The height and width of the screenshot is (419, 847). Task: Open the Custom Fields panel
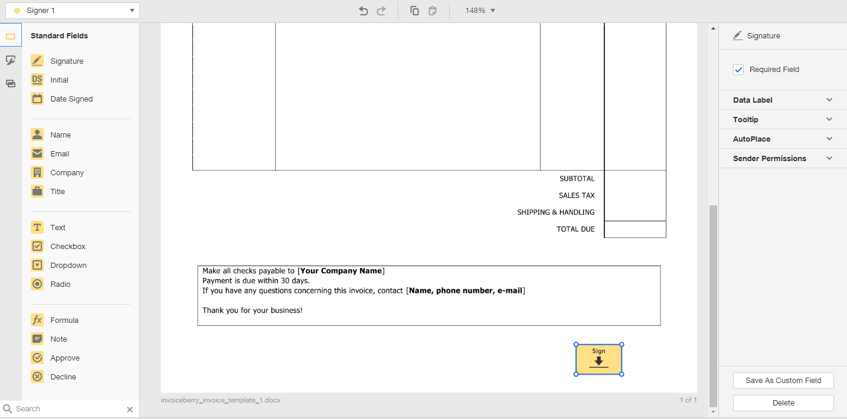(x=10, y=60)
